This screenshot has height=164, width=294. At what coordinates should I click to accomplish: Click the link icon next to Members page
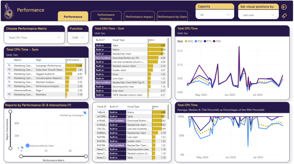9,94
